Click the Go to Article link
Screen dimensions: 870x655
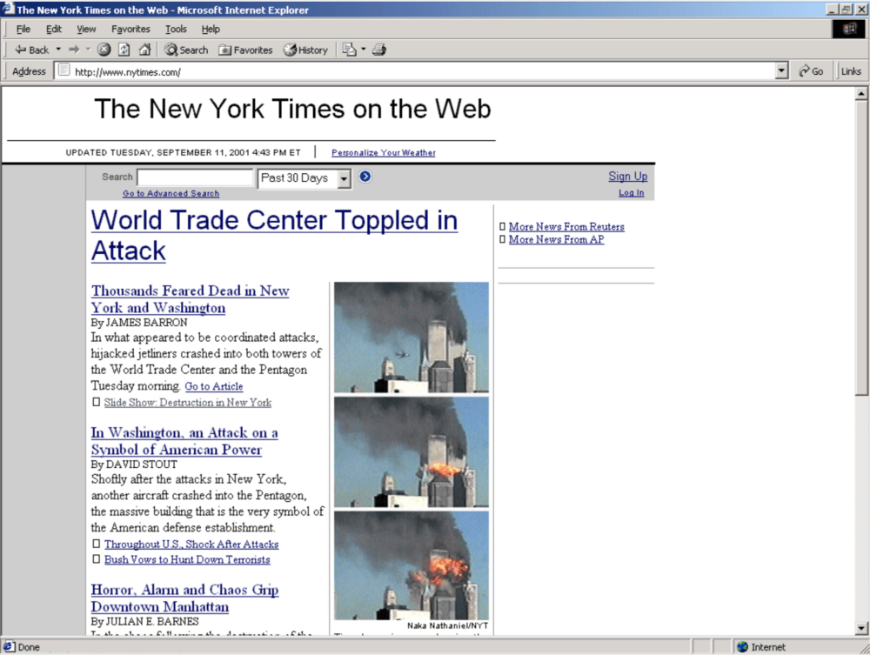coord(214,386)
